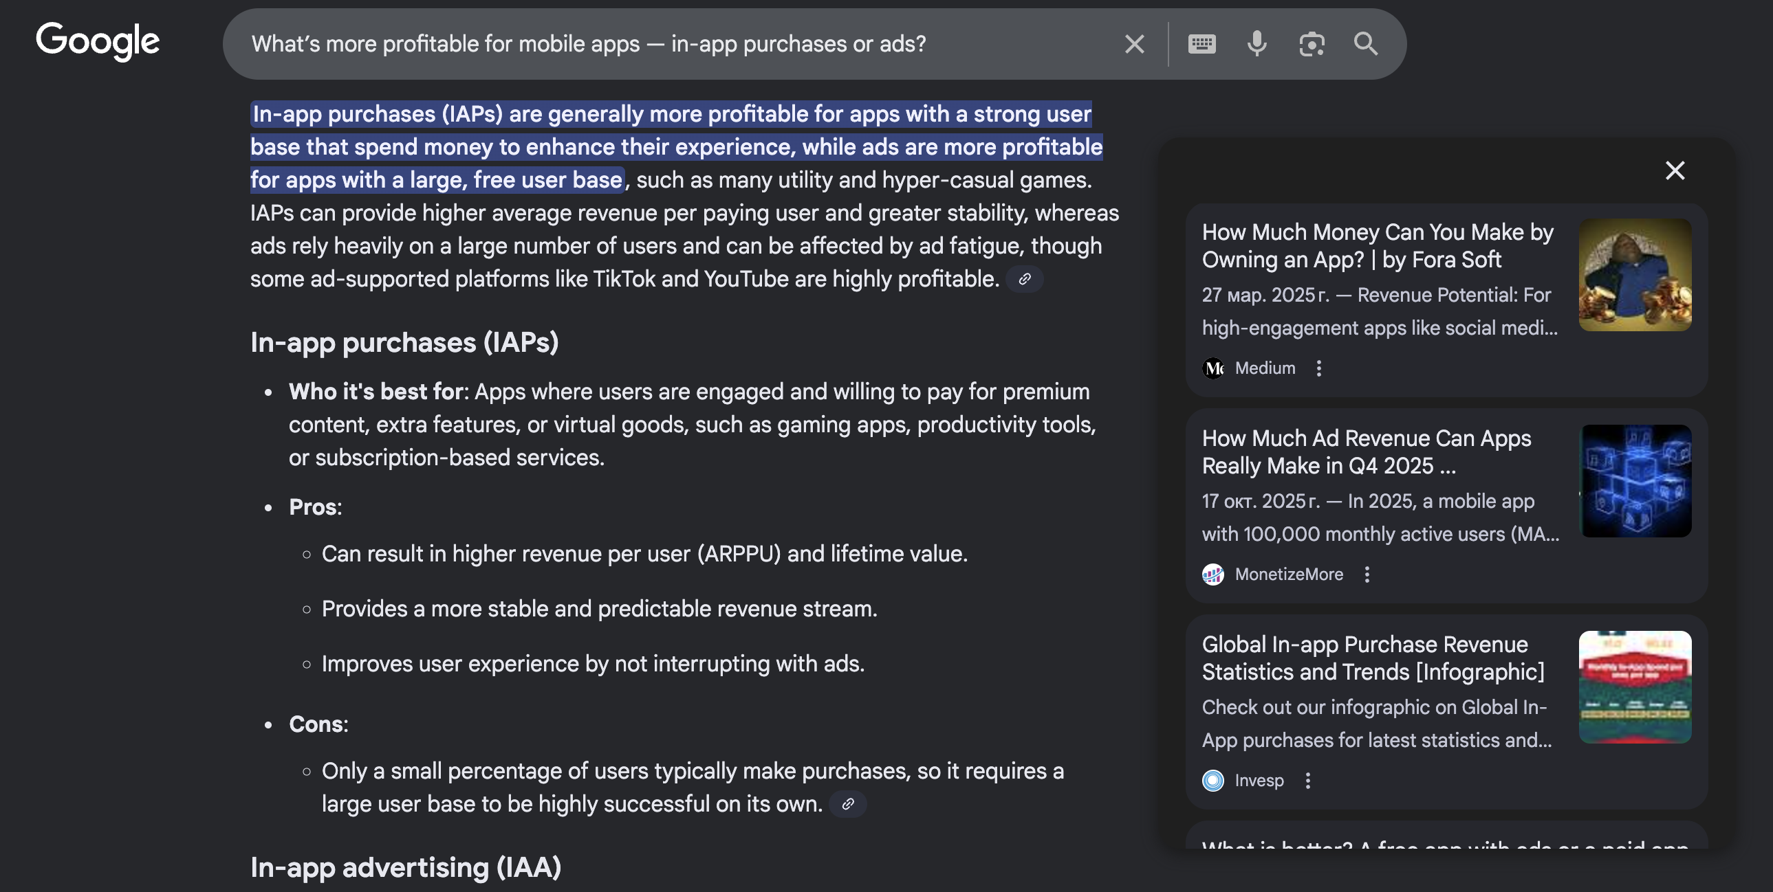Click the coins man article thumbnail
1773x892 pixels.
1635,275
